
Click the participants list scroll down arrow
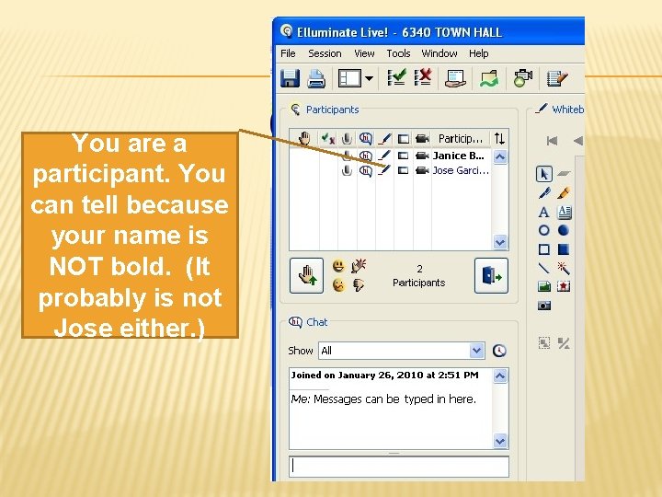point(500,242)
